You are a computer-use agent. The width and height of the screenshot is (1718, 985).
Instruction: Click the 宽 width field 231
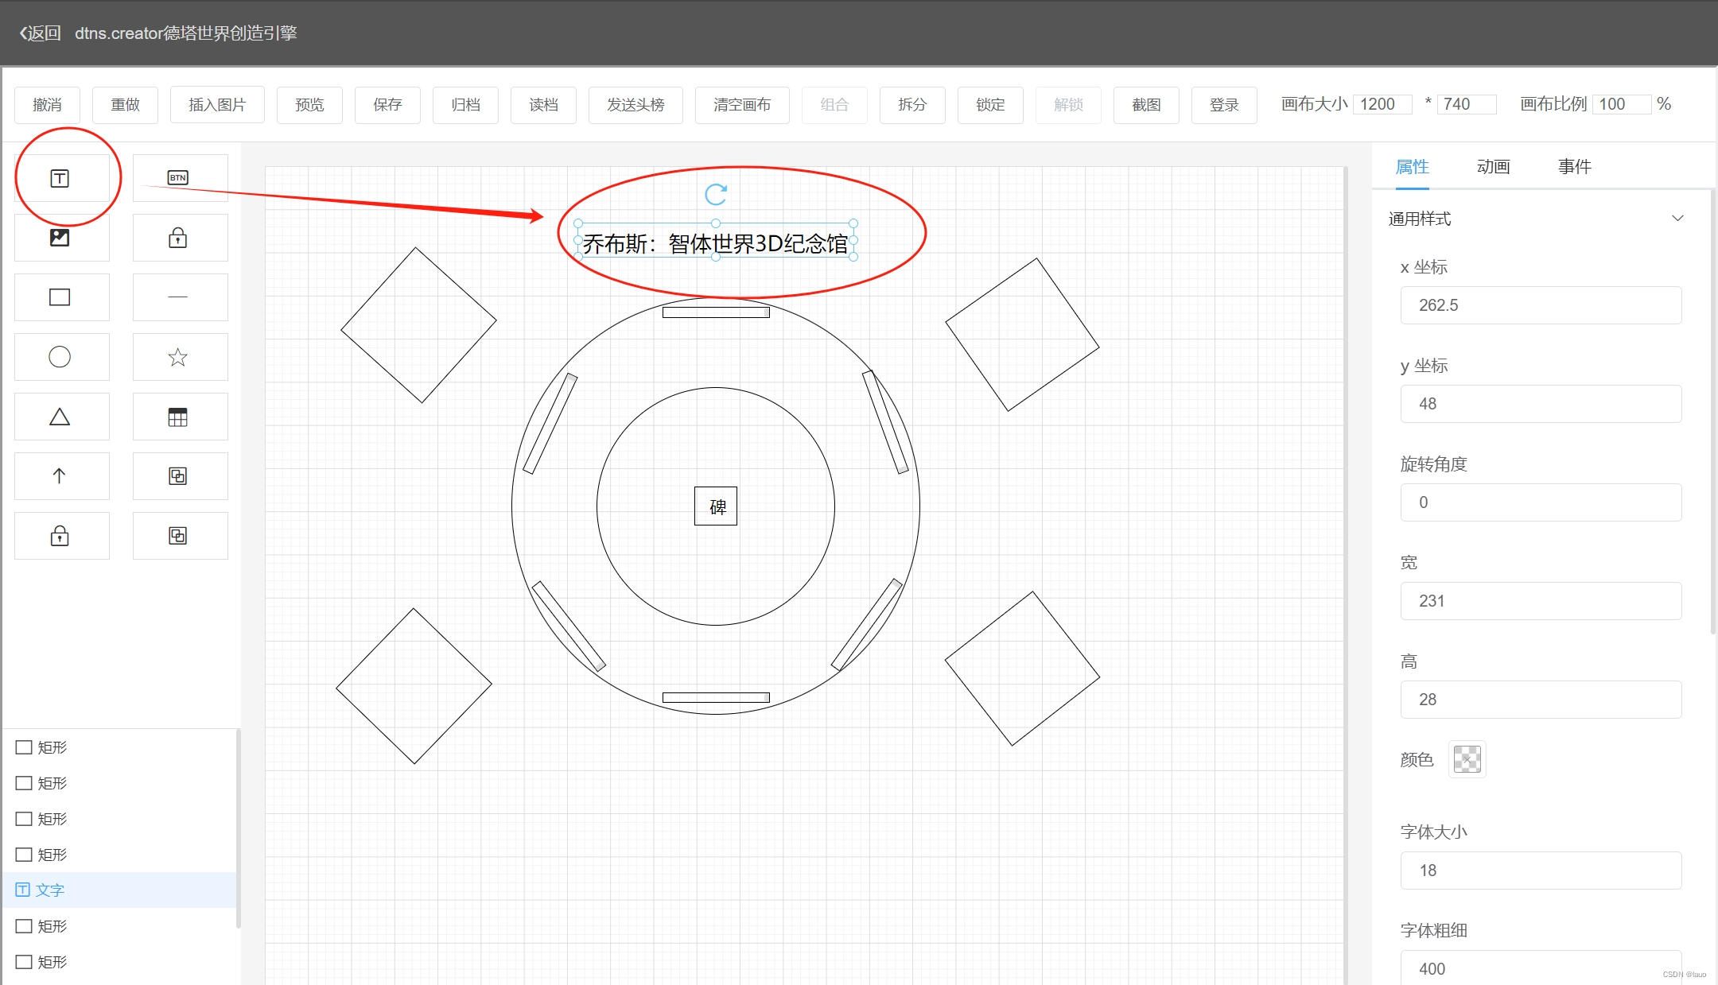coord(1541,601)
